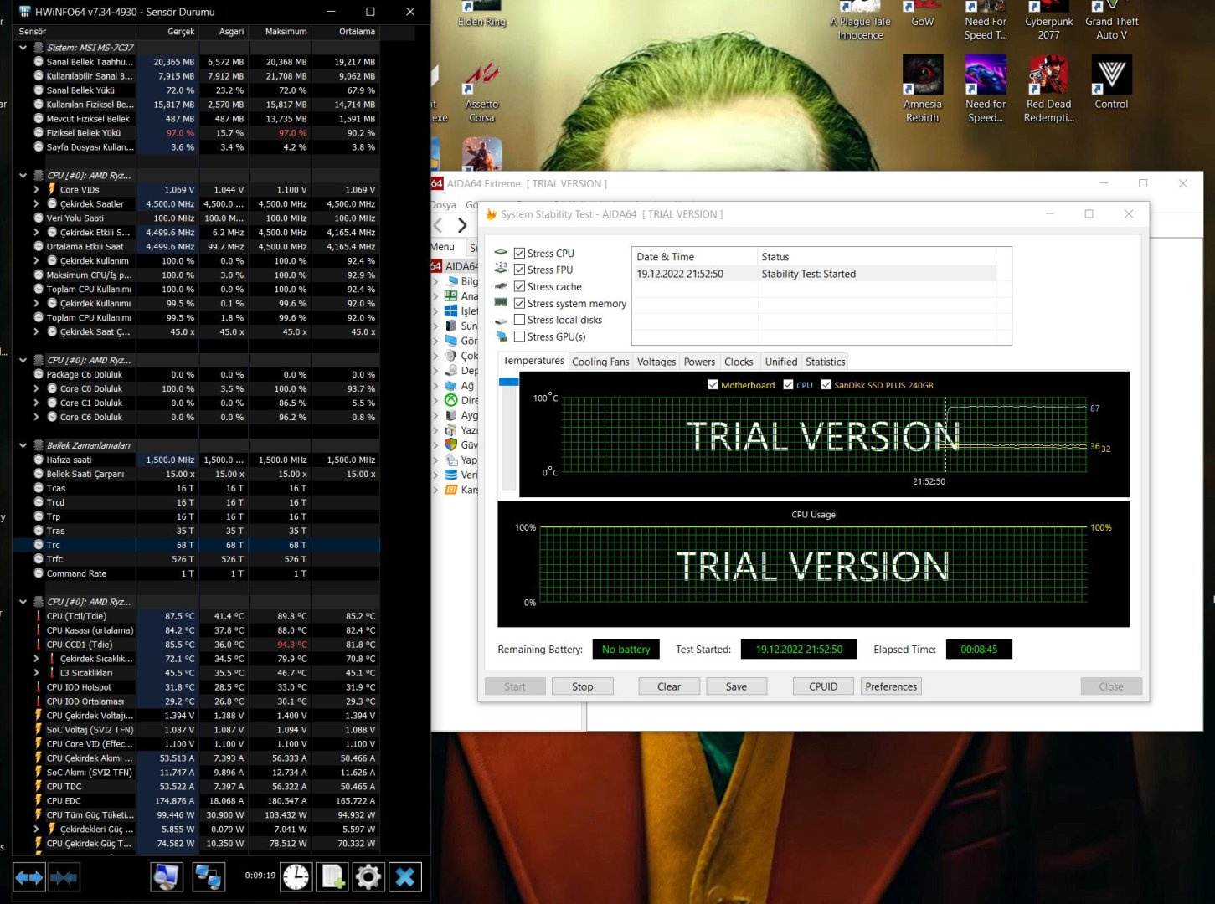Select the CPU (Tctl/Tdie) temperature row
This screenshot has height=904, width=1215.
tap(197, 616)
